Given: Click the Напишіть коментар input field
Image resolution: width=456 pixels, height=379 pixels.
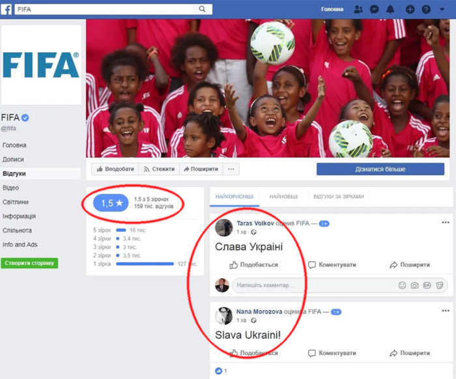Looking at the screenshot, I should [315, 285].
